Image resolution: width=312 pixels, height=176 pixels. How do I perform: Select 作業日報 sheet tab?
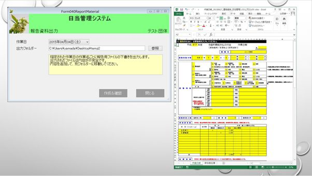pos(196,163)
